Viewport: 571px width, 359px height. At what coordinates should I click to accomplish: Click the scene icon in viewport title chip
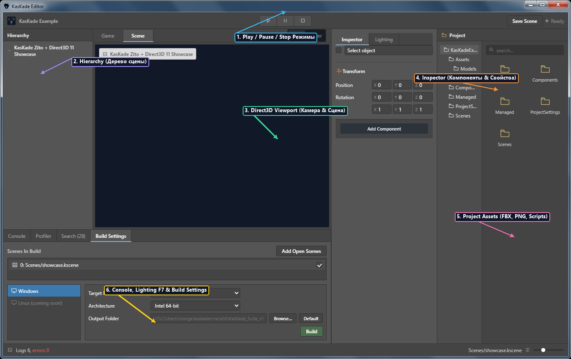coord(105,54)
